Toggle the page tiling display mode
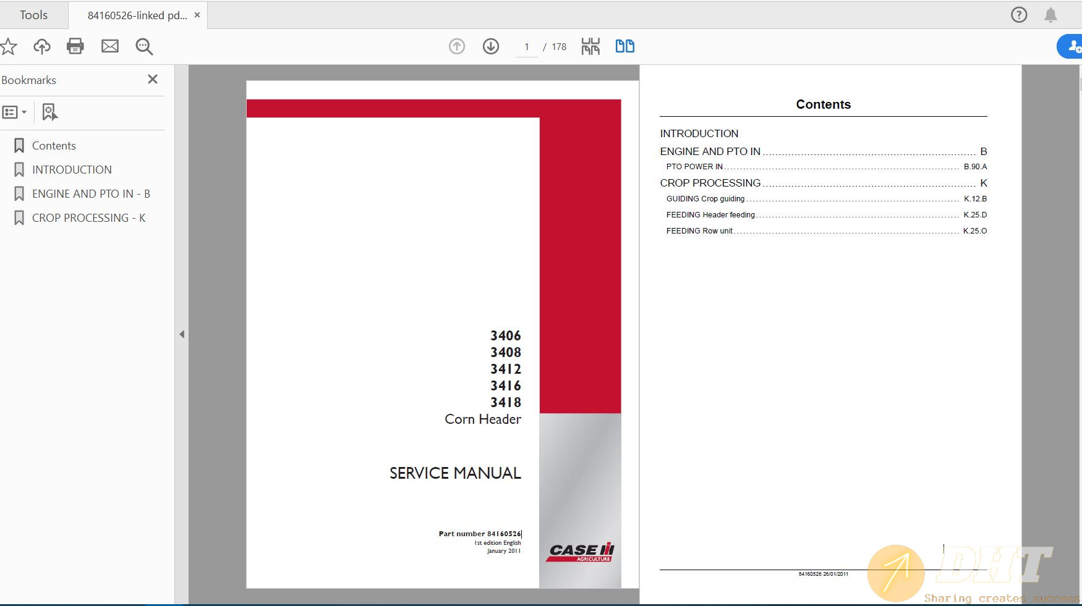This screenshot has height=606, width=1082. pos(590,46)
